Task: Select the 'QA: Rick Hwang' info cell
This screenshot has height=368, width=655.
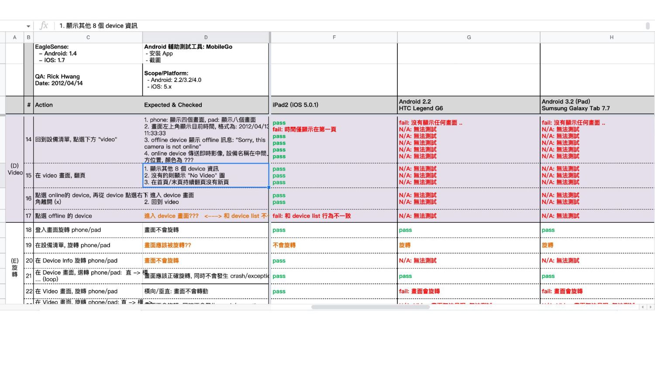Action: point(88,80)
